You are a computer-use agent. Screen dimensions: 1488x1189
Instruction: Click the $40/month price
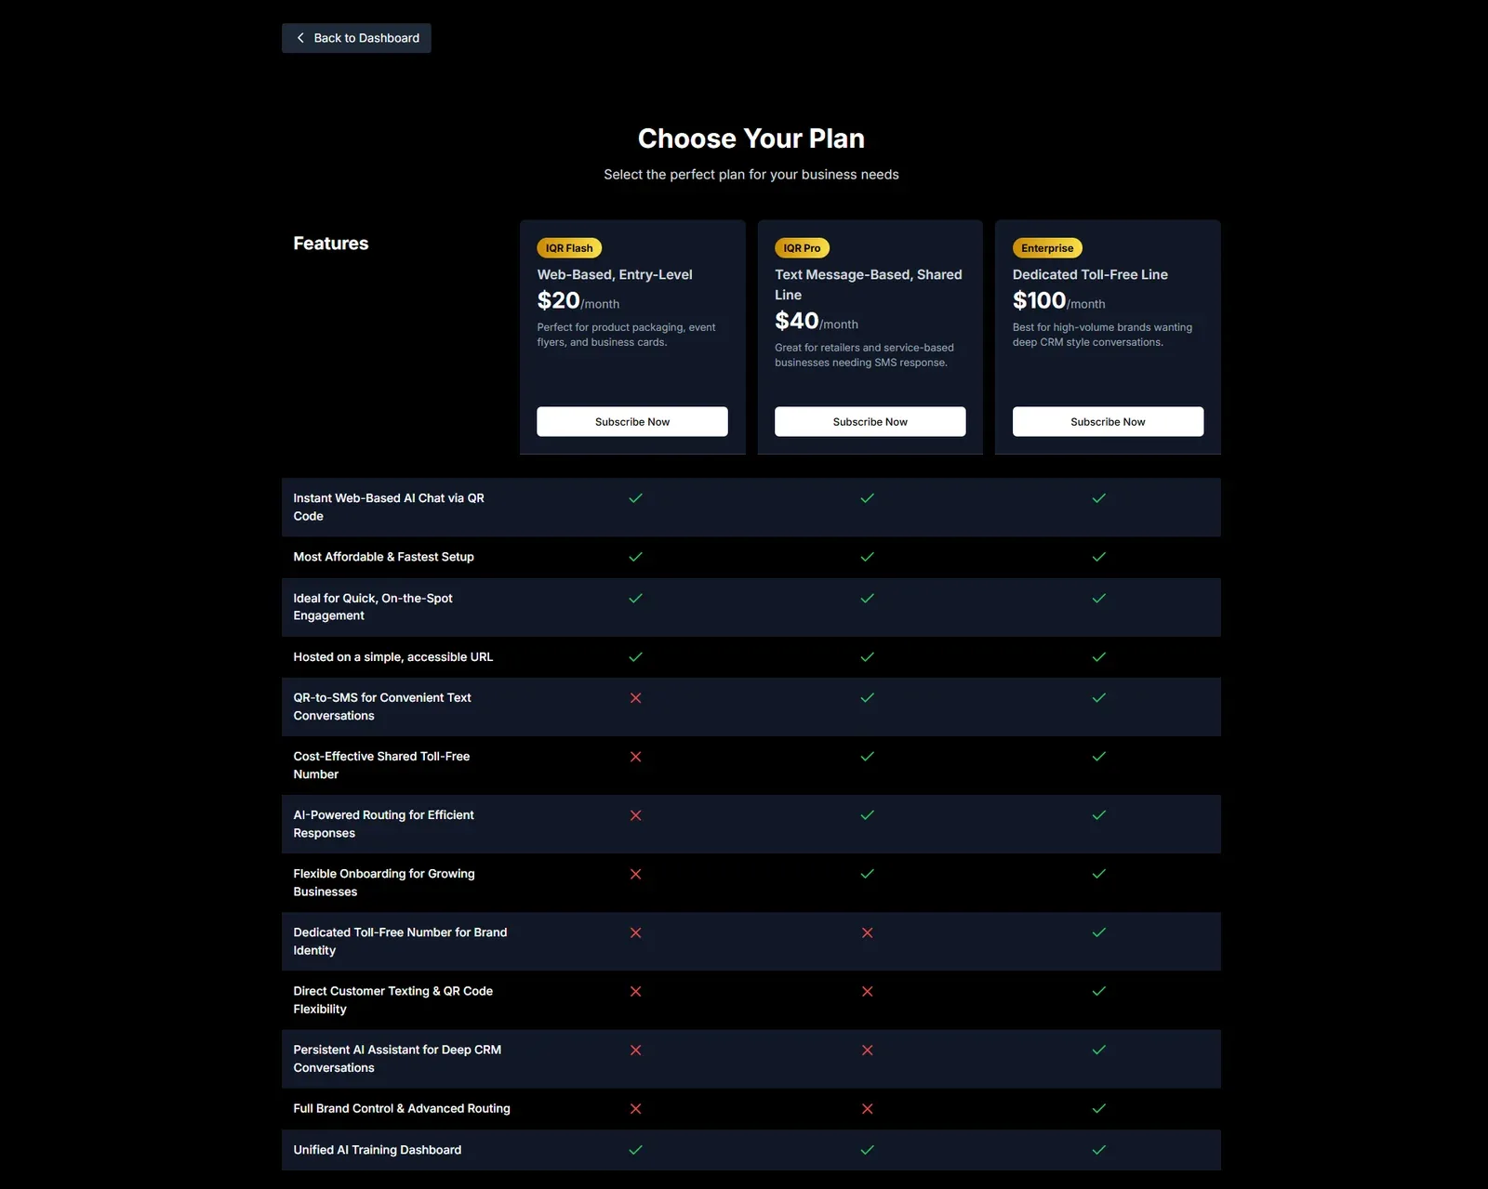click(x=817, y=321)
